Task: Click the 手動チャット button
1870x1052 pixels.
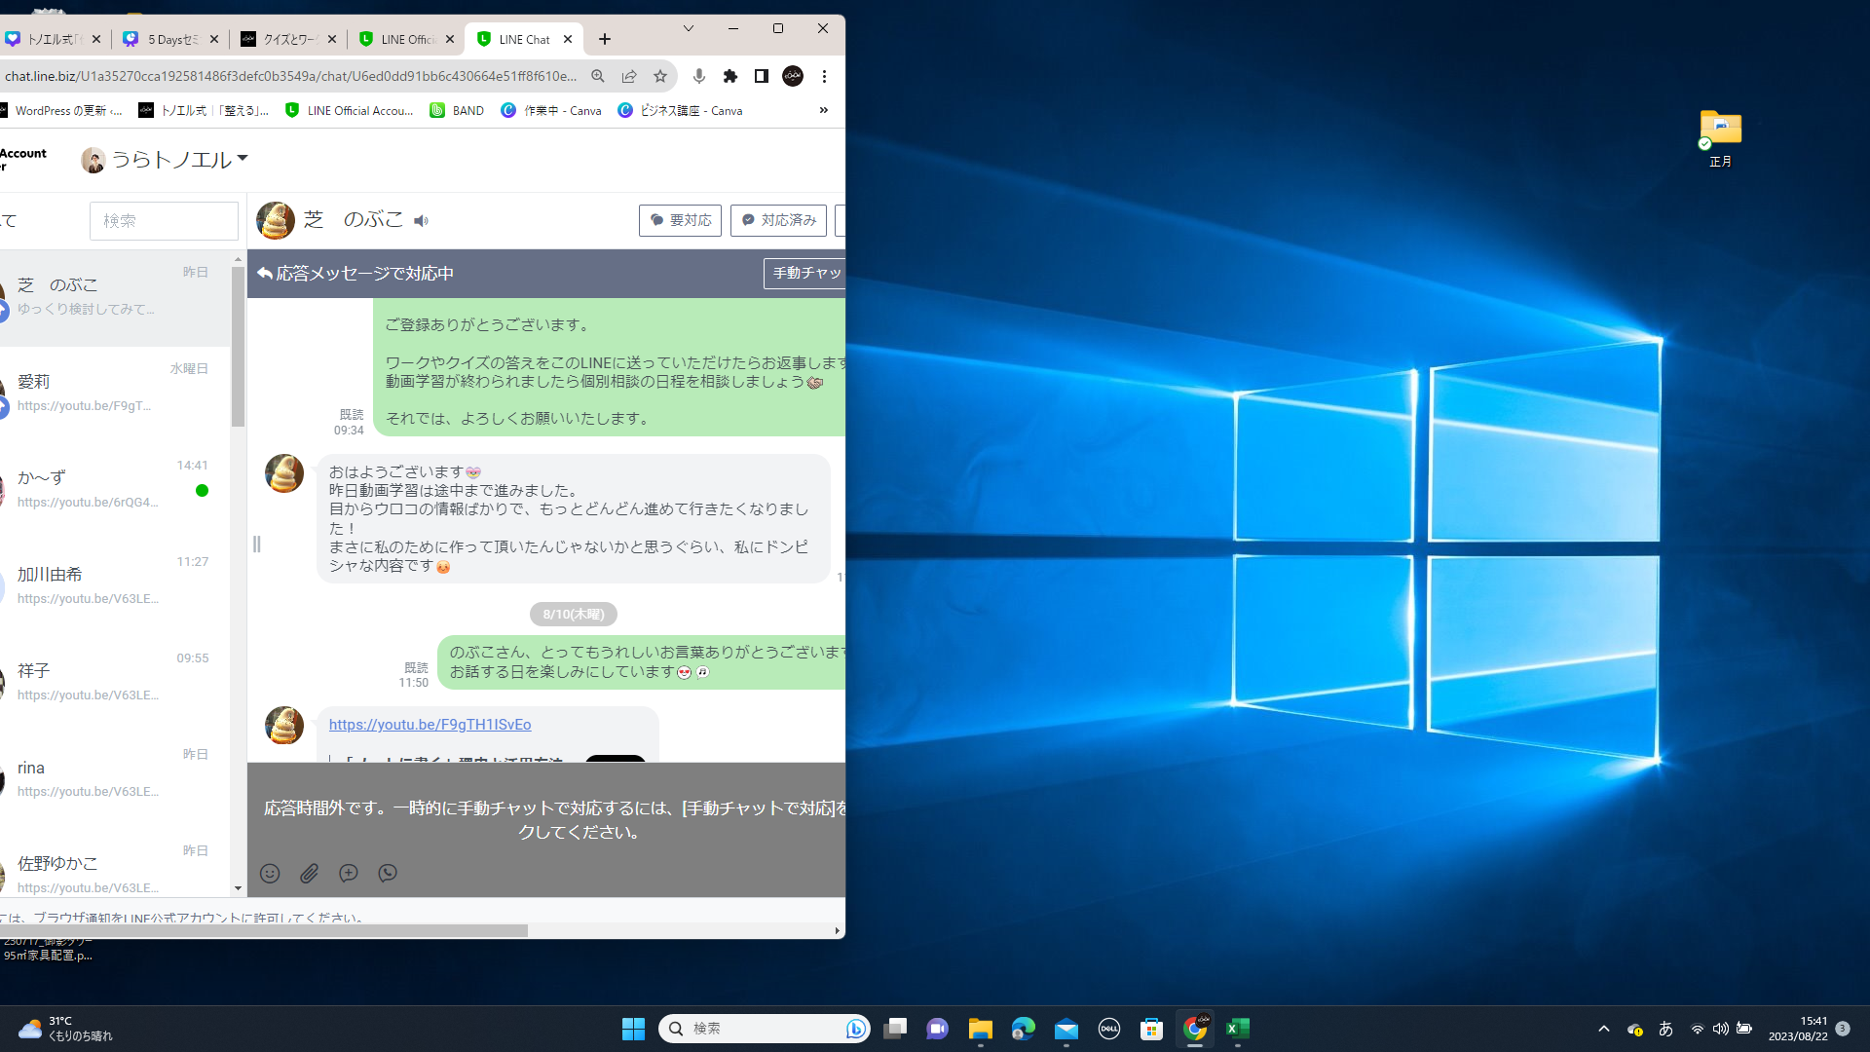Action: (x=804, y=273)
